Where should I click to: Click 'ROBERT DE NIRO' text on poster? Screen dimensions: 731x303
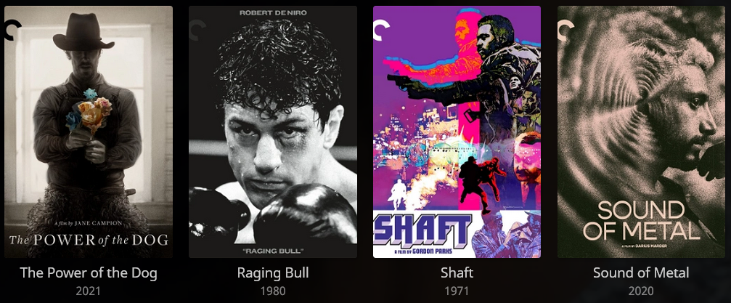273,12
